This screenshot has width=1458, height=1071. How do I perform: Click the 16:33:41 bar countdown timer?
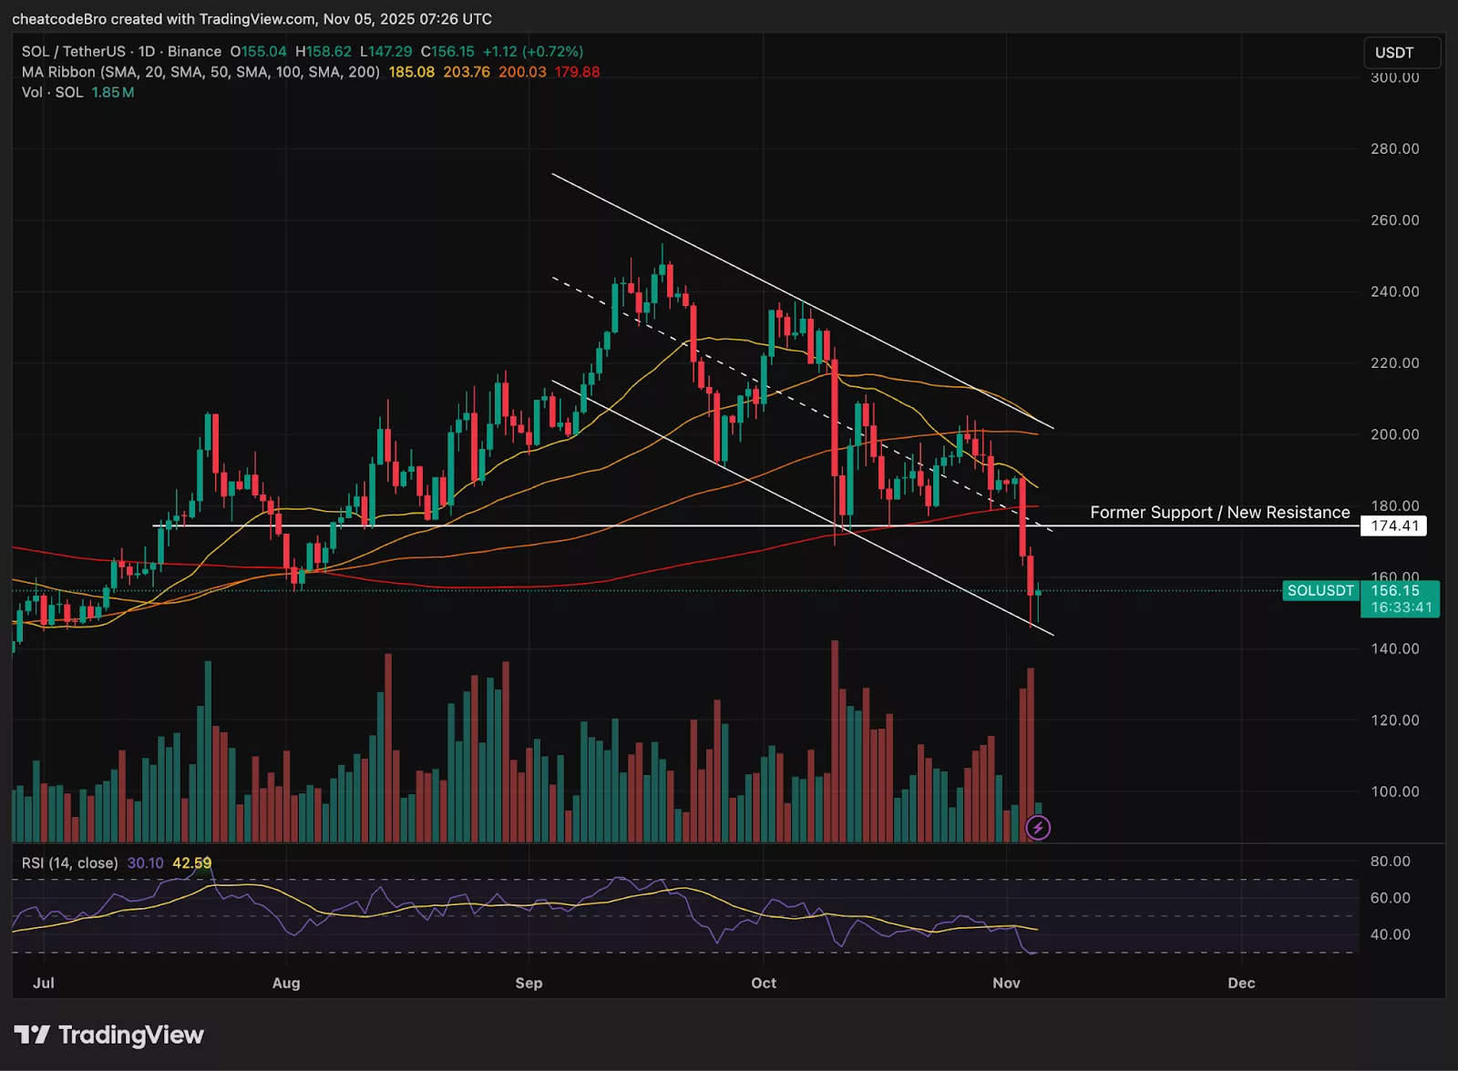point(1401,608)
